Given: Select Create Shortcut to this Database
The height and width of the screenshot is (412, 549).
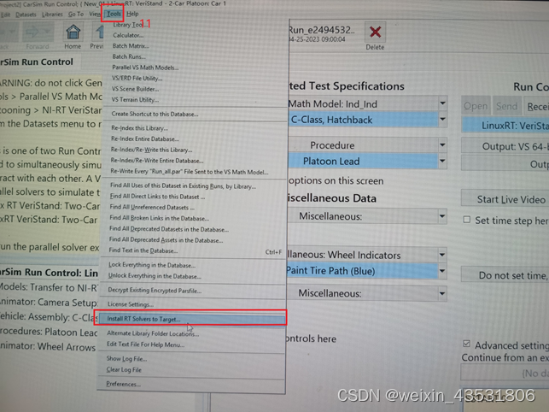Looking at the screenshot, I should coord(155,114).
